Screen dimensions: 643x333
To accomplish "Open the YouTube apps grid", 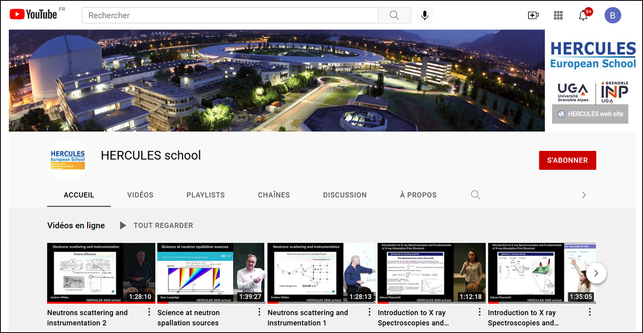I will pyautogui.click(x=558, y=15).
